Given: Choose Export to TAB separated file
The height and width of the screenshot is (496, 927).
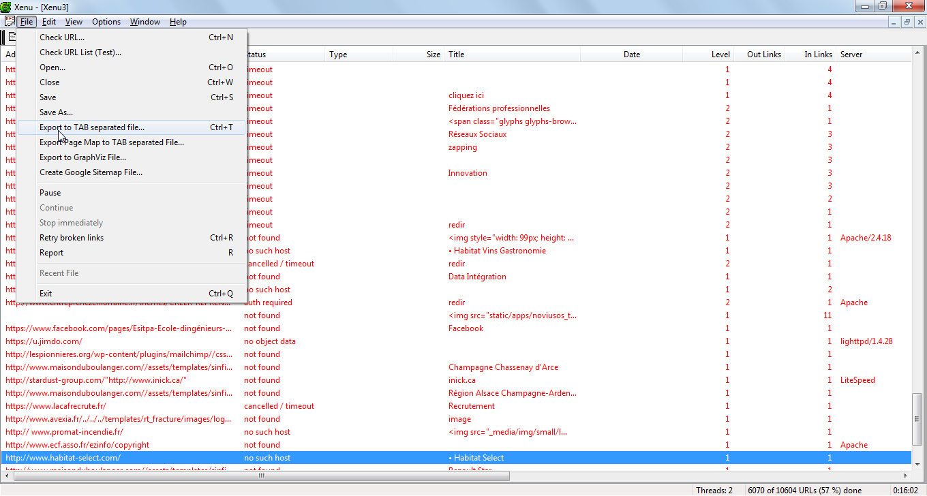Looking at the screenshot, I should point(92,127).
